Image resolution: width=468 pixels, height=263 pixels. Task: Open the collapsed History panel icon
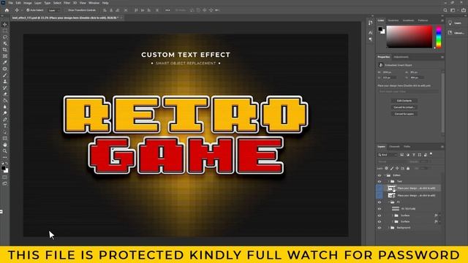click(x=371, y=23)
